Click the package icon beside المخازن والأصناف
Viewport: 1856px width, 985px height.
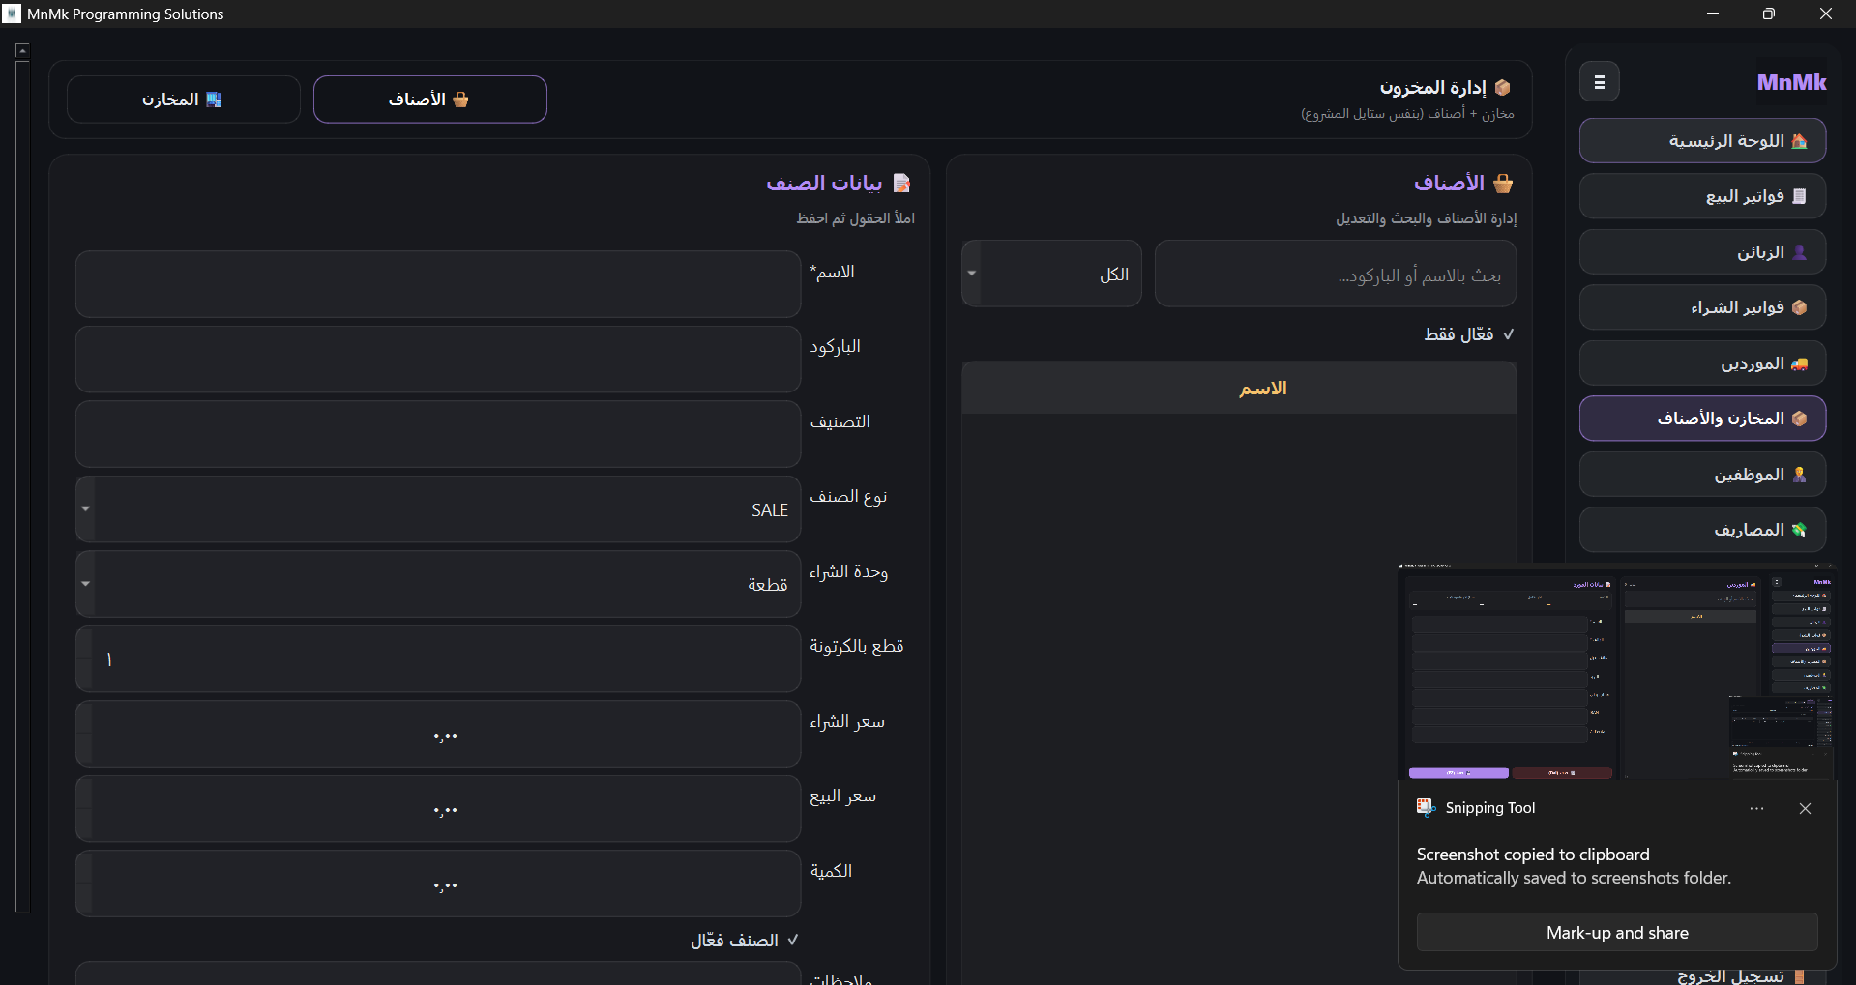point(1799,419)
